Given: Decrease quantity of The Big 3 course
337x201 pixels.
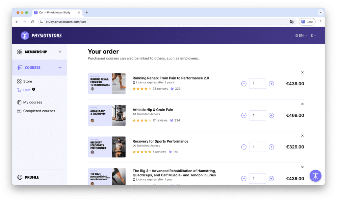Looking at the screenshot, I should [x=244, y=179].
